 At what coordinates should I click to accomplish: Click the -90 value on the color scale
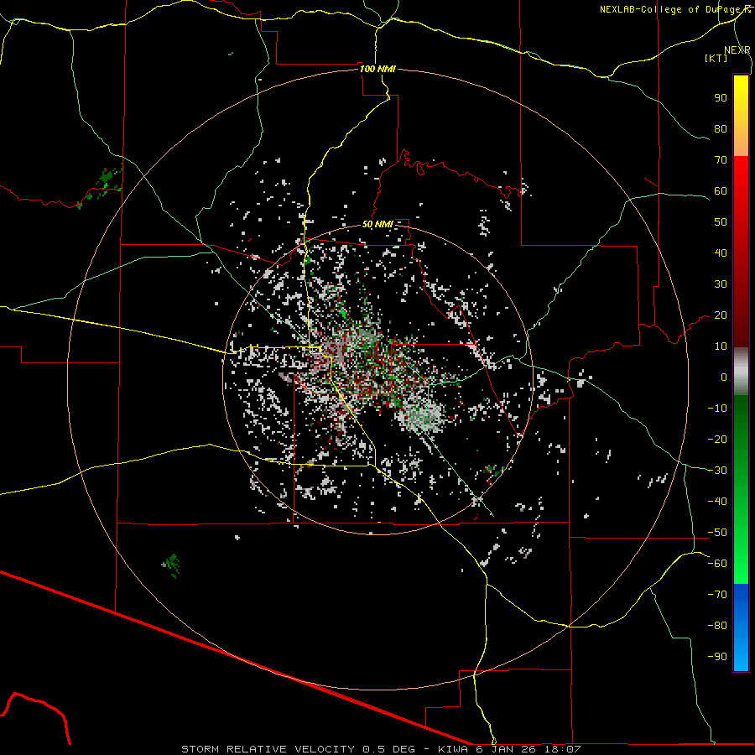pyautogui.click(x=717, y=657)
